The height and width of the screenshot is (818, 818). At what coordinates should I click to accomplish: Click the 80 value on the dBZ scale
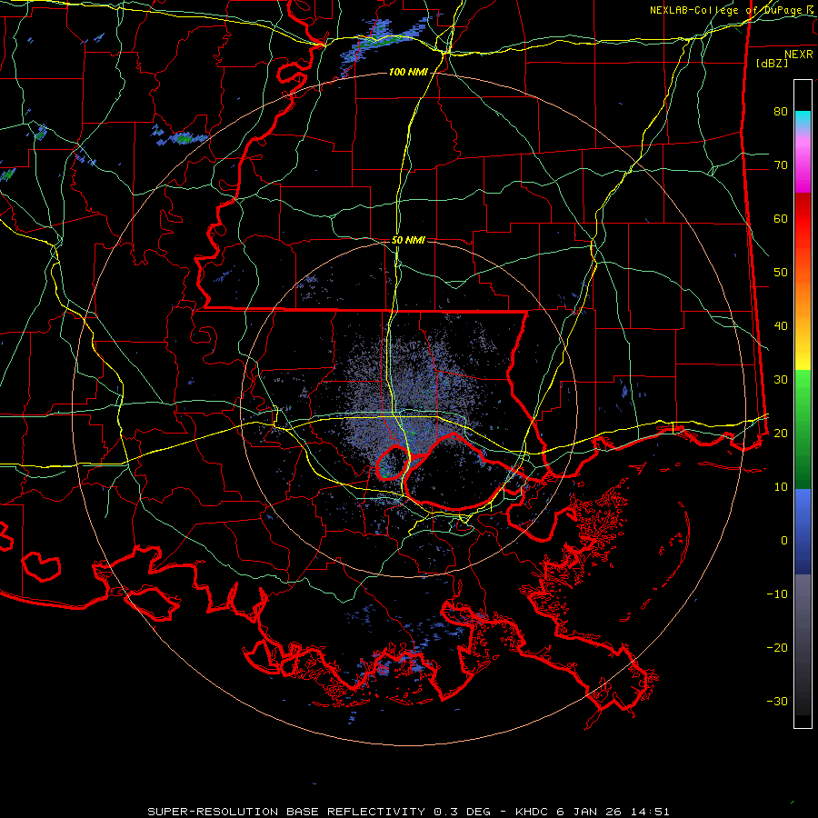point(781,111)
